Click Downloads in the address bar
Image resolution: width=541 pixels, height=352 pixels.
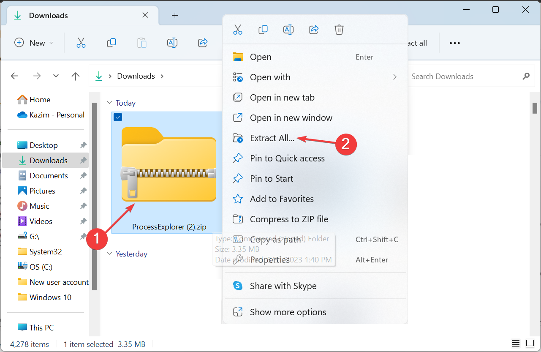click(x=136, y=76)
